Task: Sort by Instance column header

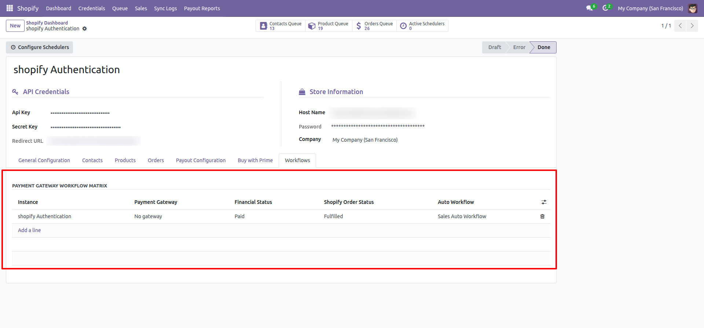Action: click(28, 202)
